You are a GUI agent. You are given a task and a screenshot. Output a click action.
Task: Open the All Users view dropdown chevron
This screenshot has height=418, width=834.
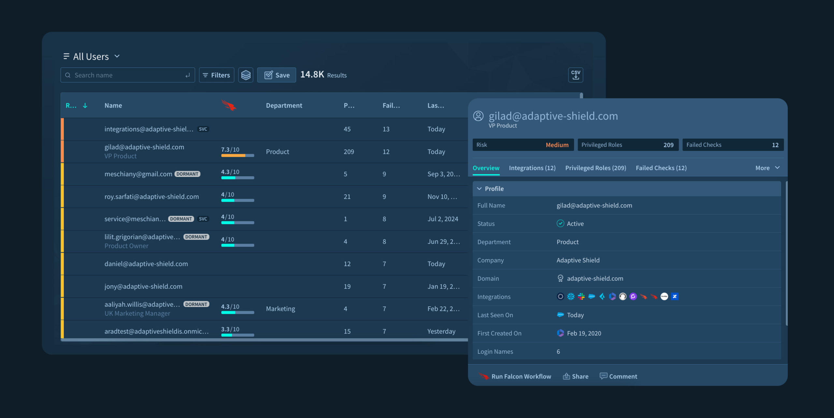(117, 56)
